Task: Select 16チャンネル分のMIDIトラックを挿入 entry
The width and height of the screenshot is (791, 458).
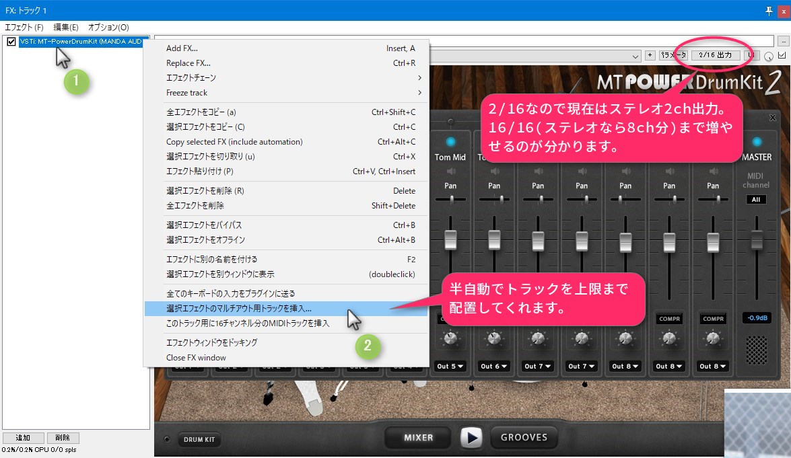Action: (287, 323)
